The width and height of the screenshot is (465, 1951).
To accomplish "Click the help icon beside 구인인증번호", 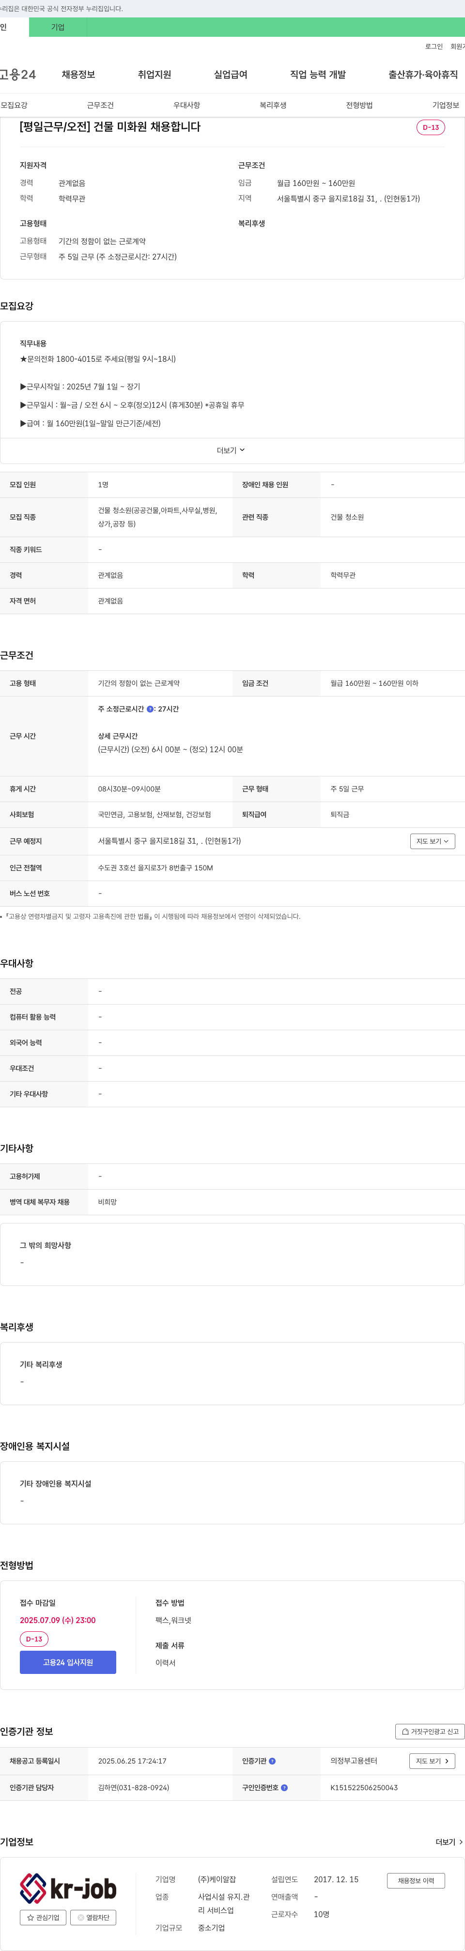I will pyautogui.click(x=284, y=1787).
